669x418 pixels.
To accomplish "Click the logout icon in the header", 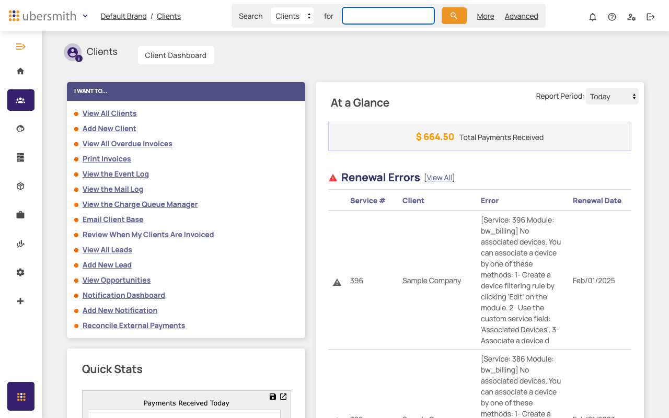I will click(651, 17).
